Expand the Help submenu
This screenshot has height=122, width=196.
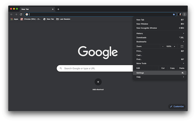pyautogui.click(x=160, y=77)
